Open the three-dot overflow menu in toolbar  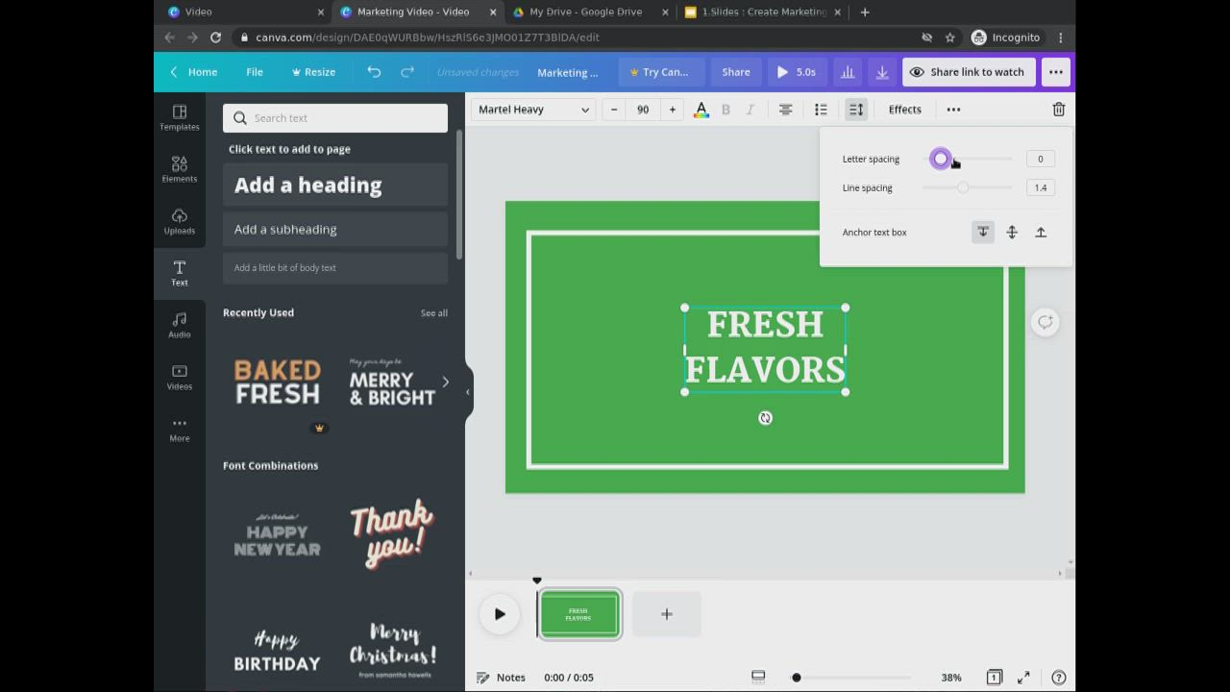[x=953, y=109]
